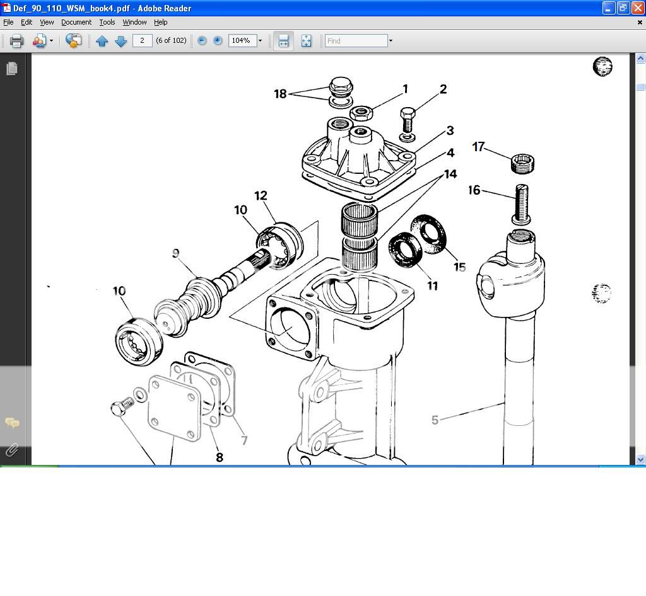Click the Zoom In plus button
Viewport: 646px width, 596px height.
click(x=218, y=41)
